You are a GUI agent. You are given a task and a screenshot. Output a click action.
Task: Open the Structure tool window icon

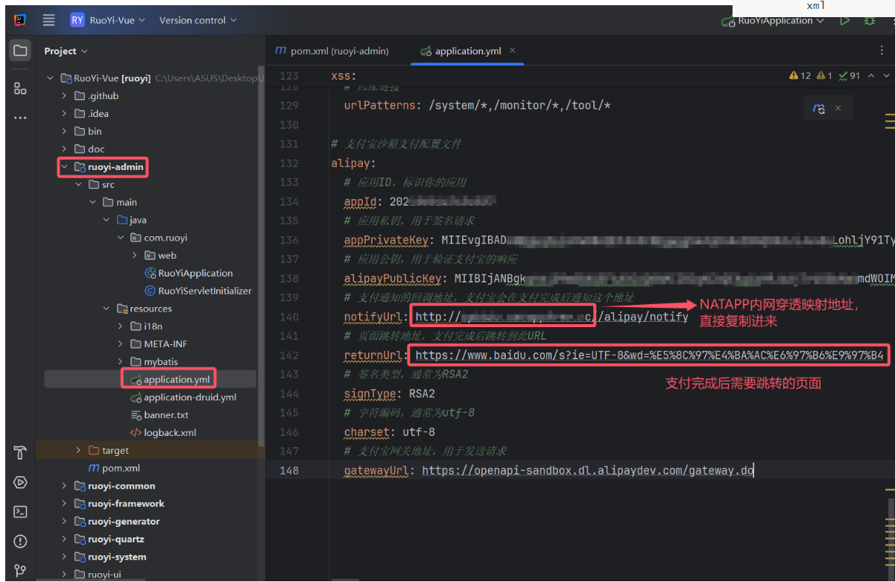coord(20,88)
